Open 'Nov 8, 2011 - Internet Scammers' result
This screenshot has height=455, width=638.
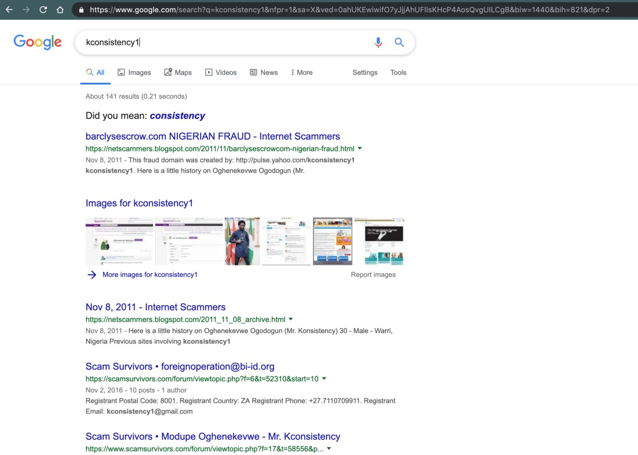155,307
